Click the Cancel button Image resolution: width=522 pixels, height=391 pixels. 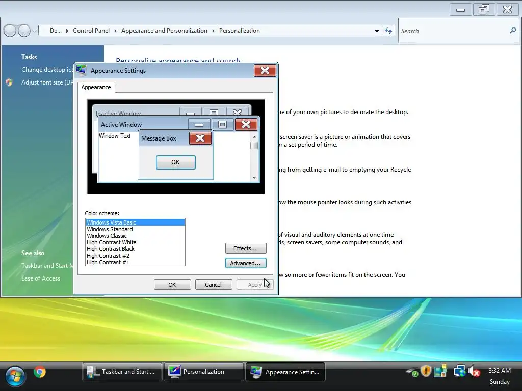click(x=214, y=285)
